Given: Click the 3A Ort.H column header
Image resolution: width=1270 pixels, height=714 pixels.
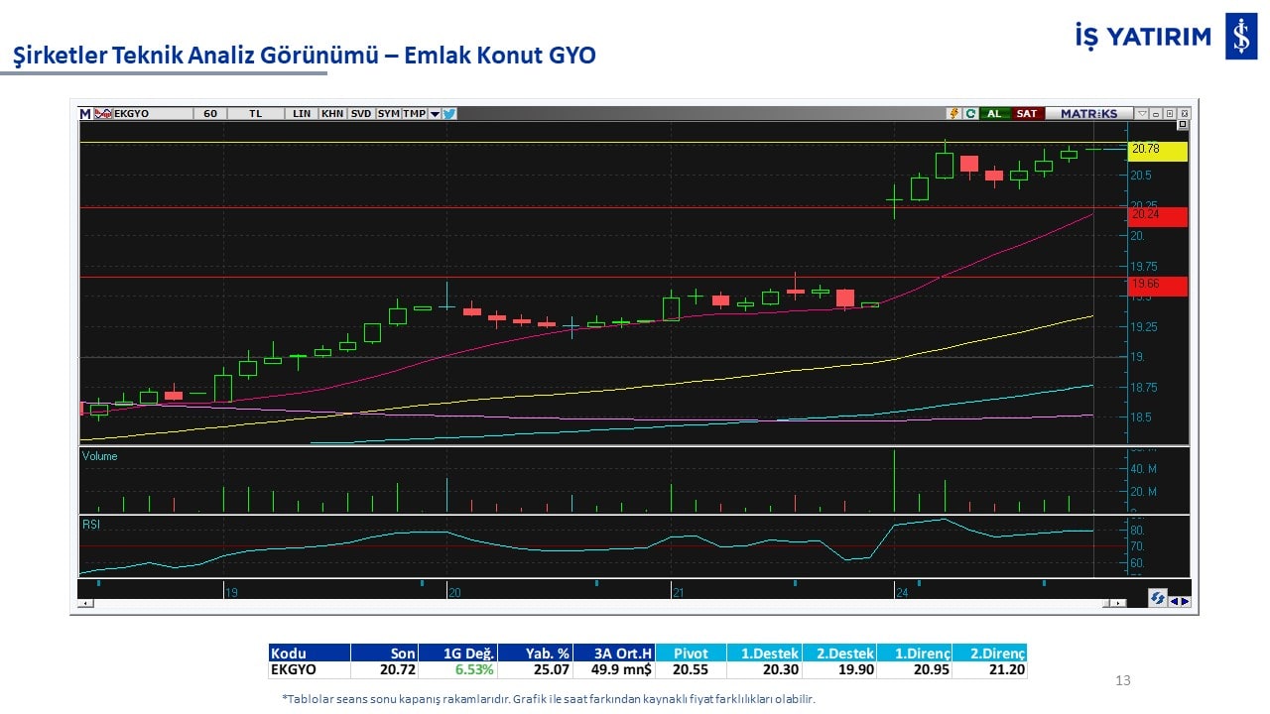Looking at the screenshot, I should click(x=614, y=653).
